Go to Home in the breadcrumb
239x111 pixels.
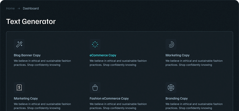coord(10,8)
